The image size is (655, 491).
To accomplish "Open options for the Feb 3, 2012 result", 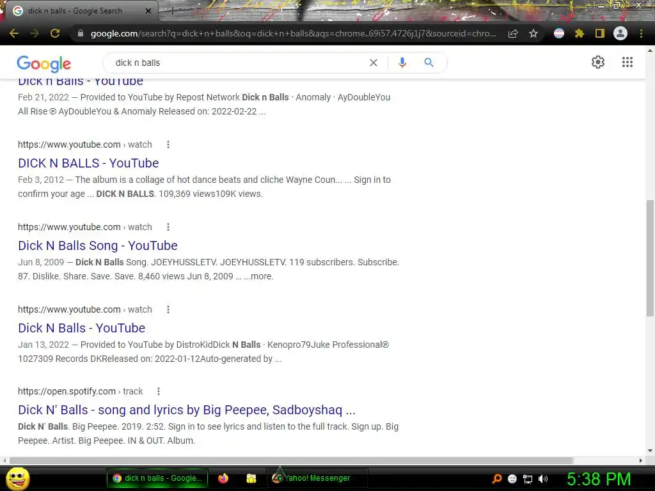I will point(168,144).
